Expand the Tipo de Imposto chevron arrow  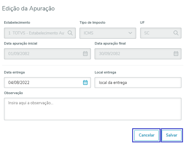[131, 33]
